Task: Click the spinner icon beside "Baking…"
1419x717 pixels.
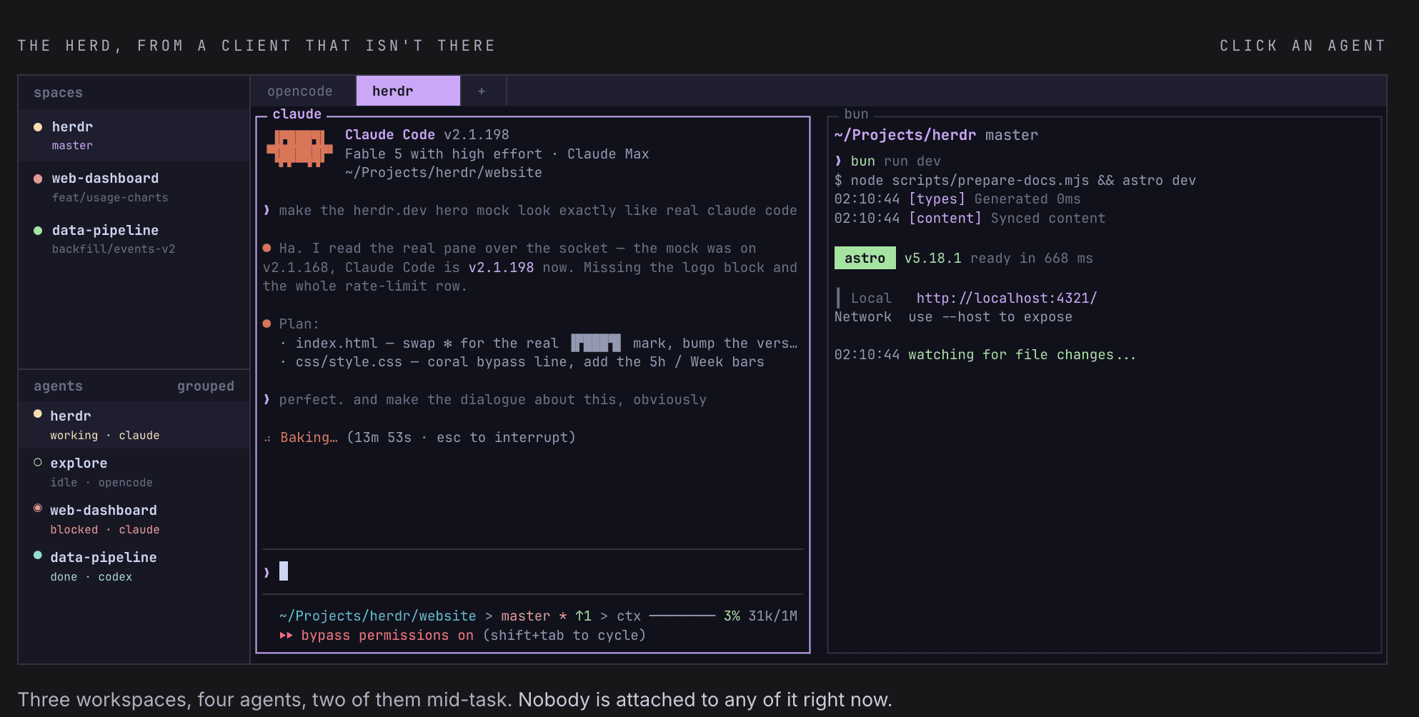Action: [x=267, y=438]
